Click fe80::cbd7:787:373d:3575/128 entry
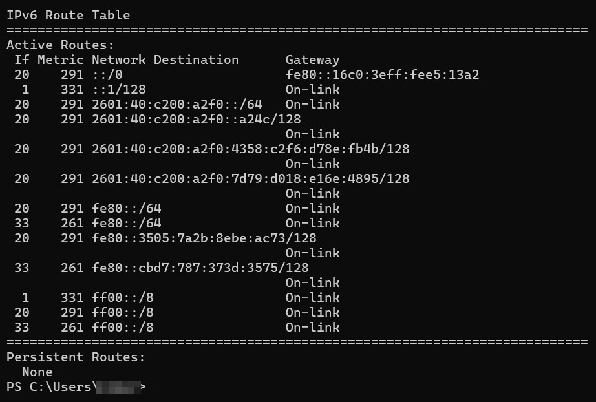 click(x=200, y=268)
